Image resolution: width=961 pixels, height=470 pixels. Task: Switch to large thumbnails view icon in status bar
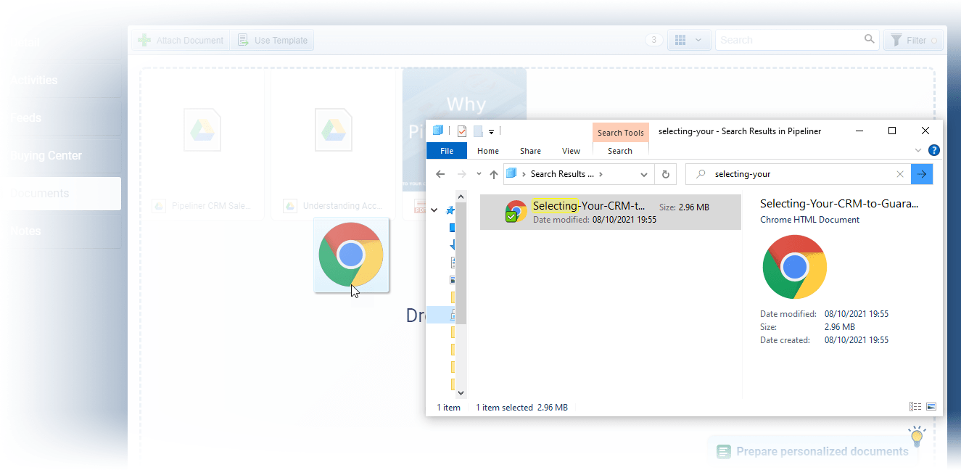pos(931,407)
